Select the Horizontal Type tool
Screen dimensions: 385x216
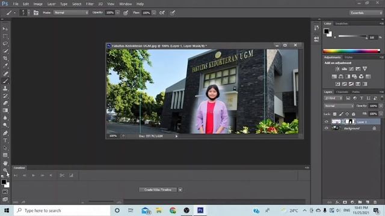(x=5, y=140)
